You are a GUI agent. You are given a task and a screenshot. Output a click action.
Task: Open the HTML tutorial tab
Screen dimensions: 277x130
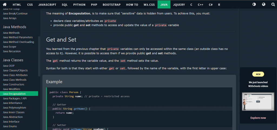coord(17,5)
